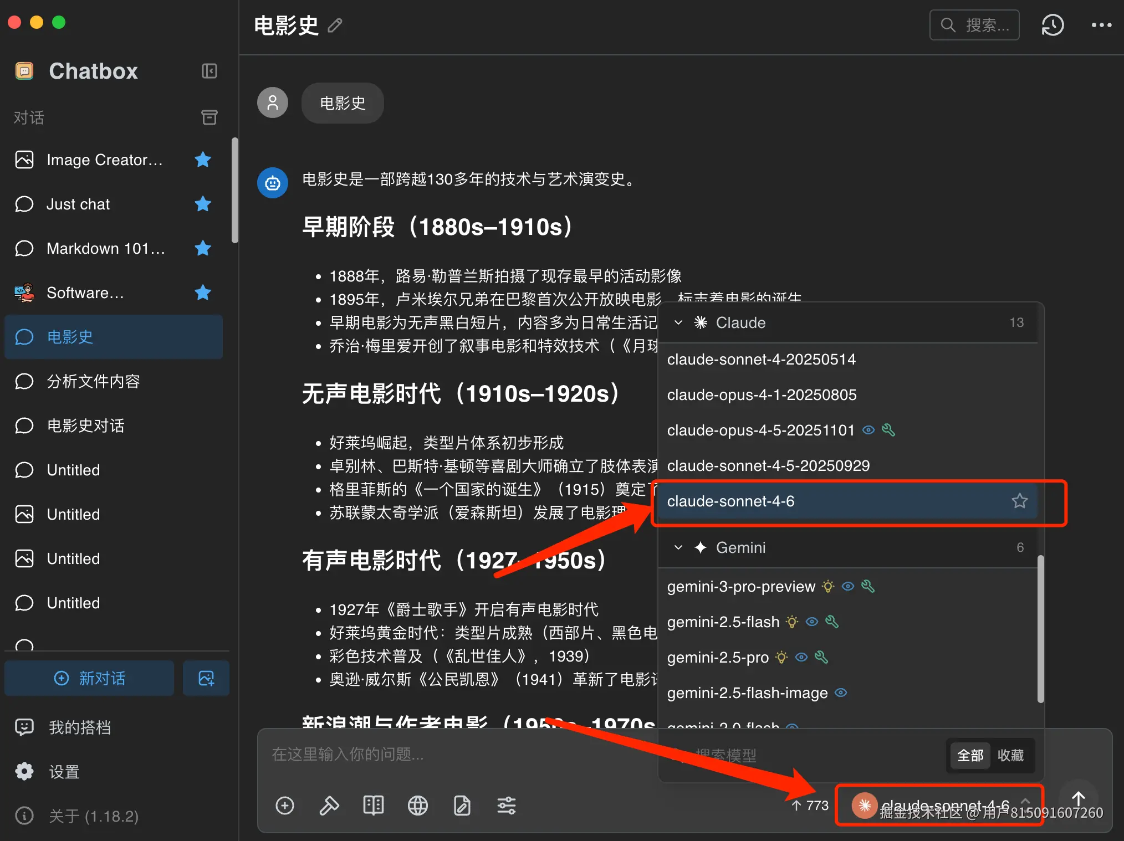Open web search via globe icon
The height and width of the screenshot is (841, 1124).
coord(418,806)
